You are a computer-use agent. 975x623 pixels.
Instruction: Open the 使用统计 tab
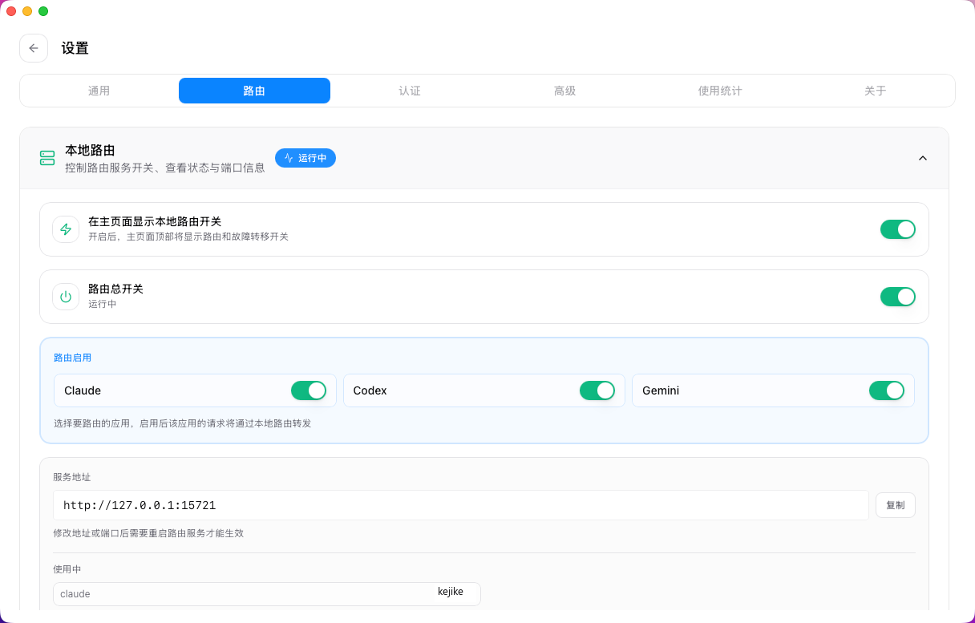coord(720,91)
